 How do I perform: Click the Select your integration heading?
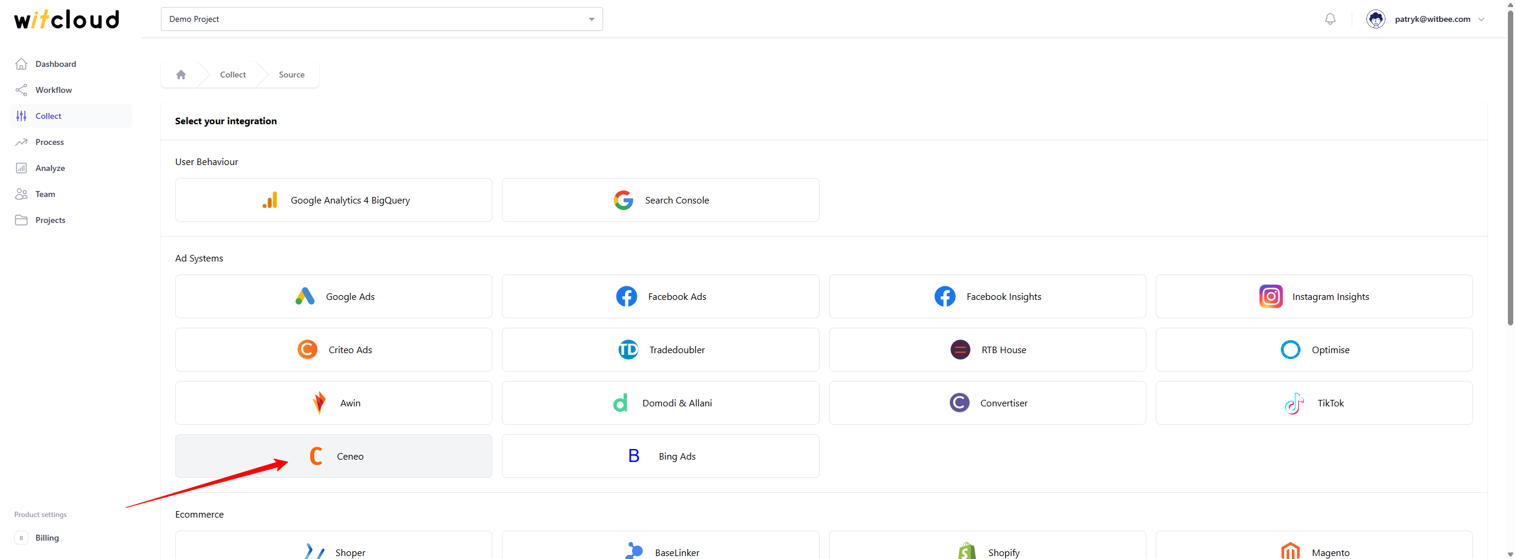pyautogui.click(x=225, y=121)
